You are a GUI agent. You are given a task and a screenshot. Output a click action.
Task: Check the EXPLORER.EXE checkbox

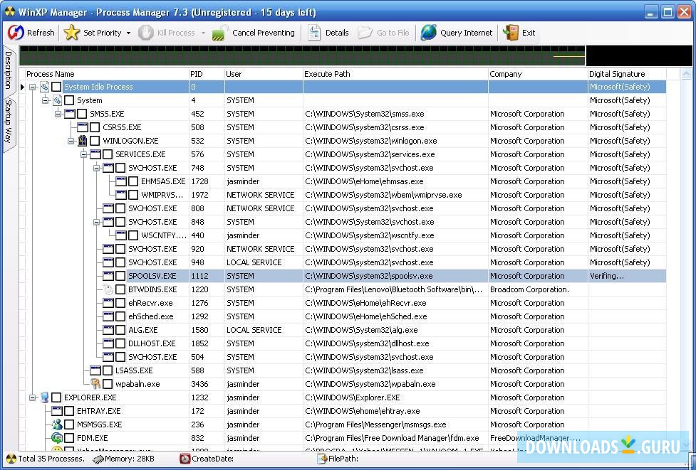click(56, 397)
